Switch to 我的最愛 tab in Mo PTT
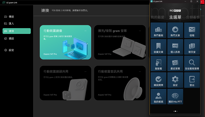 click(157, 17)
